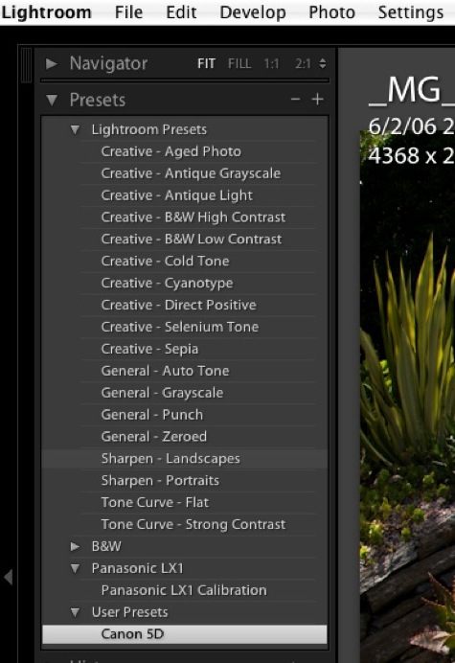
Task: Set Navigator zoom to FILL
Action: (x=239, y=64)
